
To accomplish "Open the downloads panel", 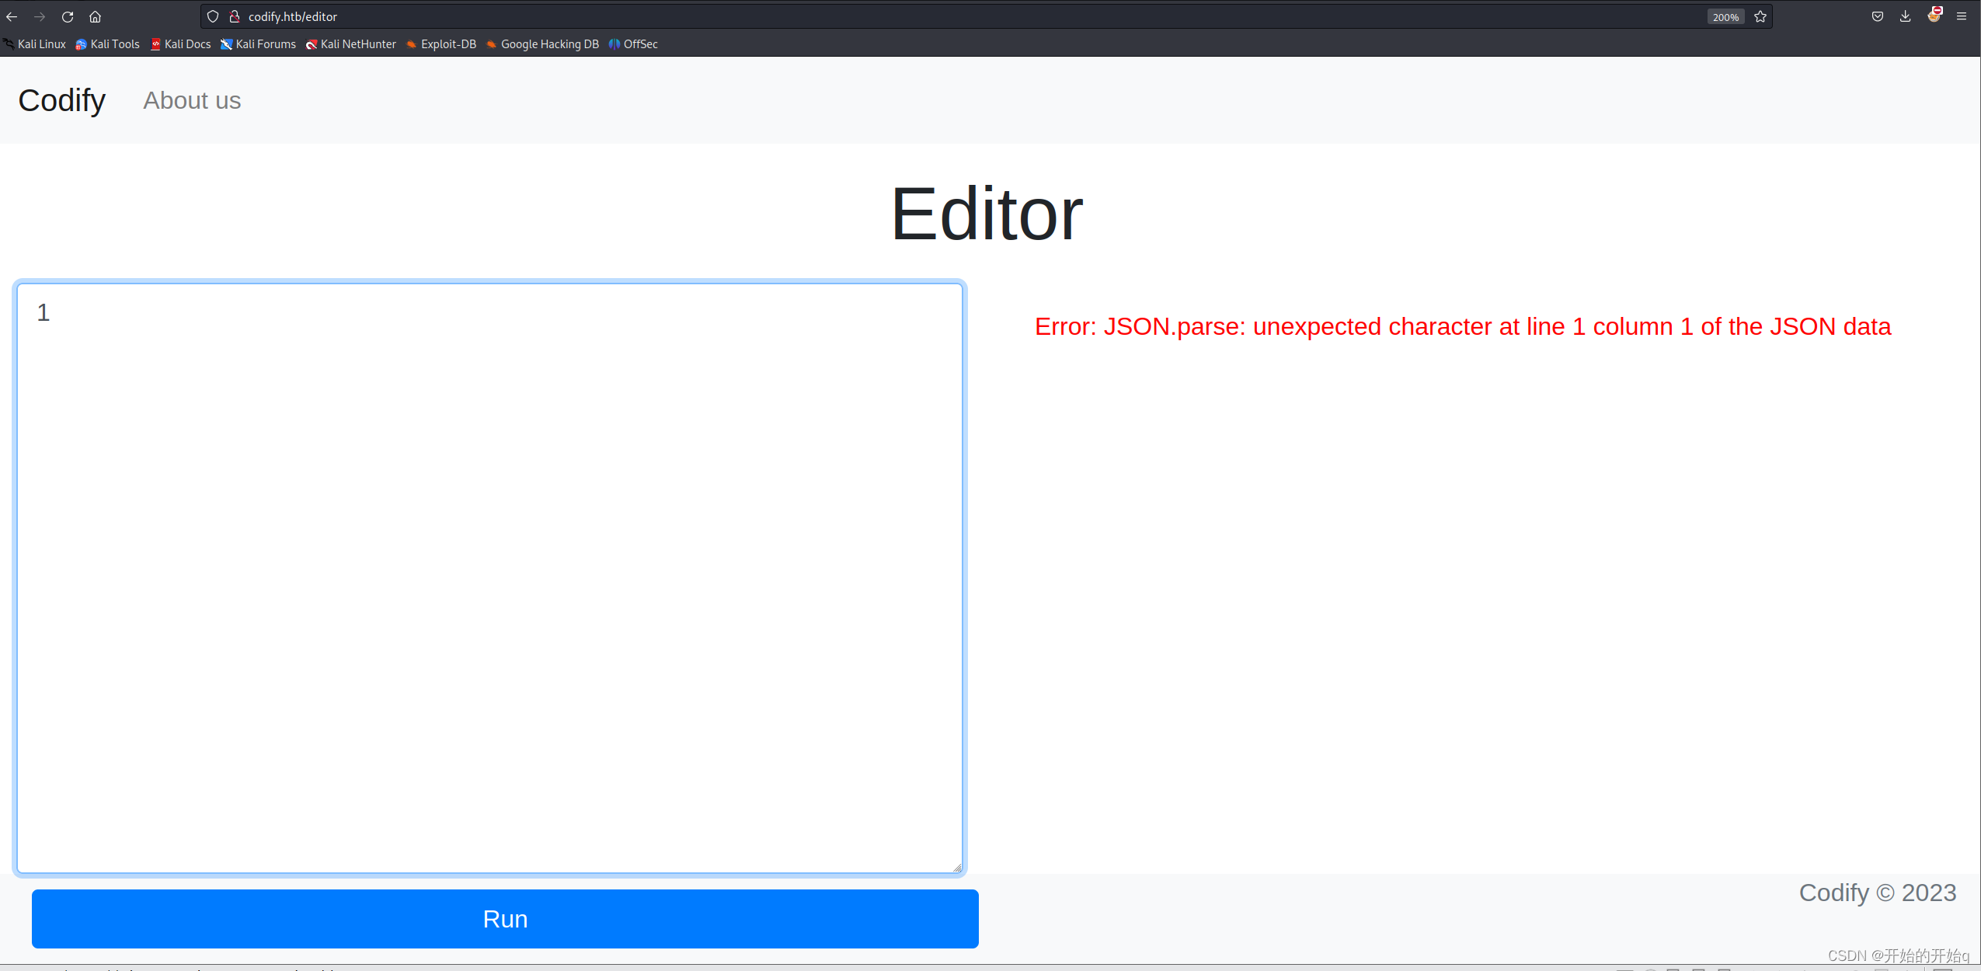I will pos(1905,16).
